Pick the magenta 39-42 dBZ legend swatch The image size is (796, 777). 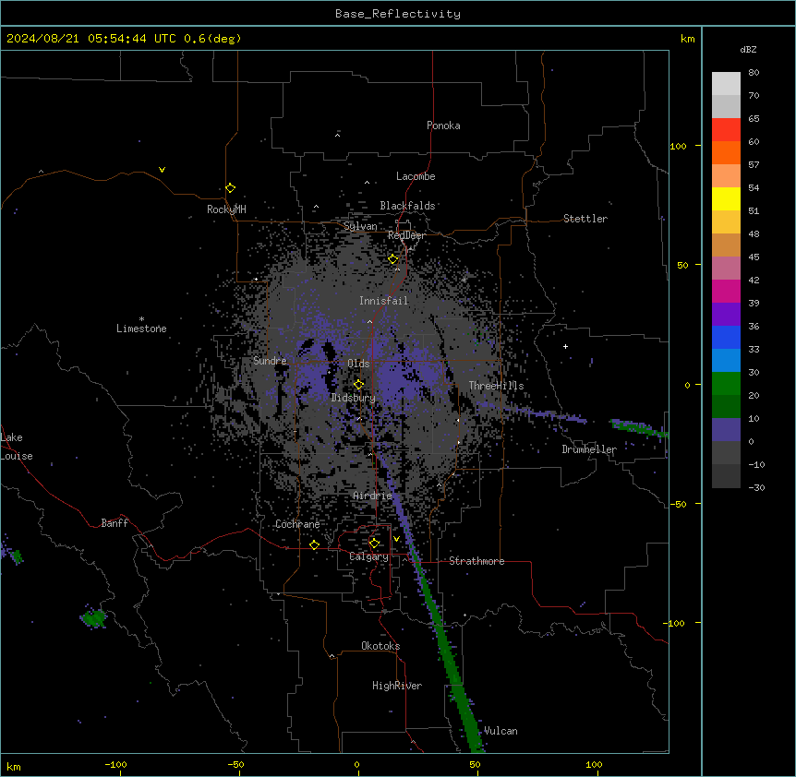click(x=726, y=291)
